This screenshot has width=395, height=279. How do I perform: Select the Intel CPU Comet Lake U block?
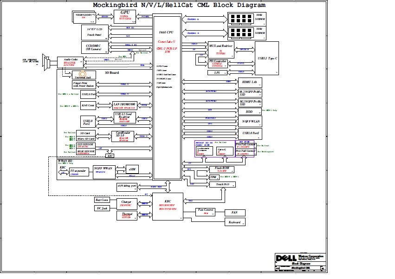tap(167, 97)
